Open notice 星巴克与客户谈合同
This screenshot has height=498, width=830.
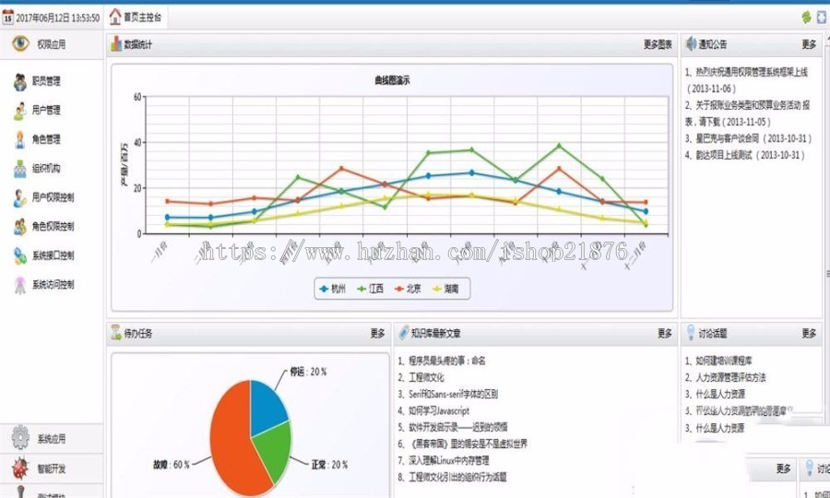tap(748, 138)
